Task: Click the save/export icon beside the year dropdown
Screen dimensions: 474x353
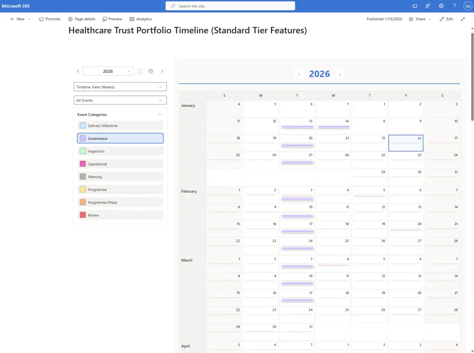Action: (x=140, y=71)
